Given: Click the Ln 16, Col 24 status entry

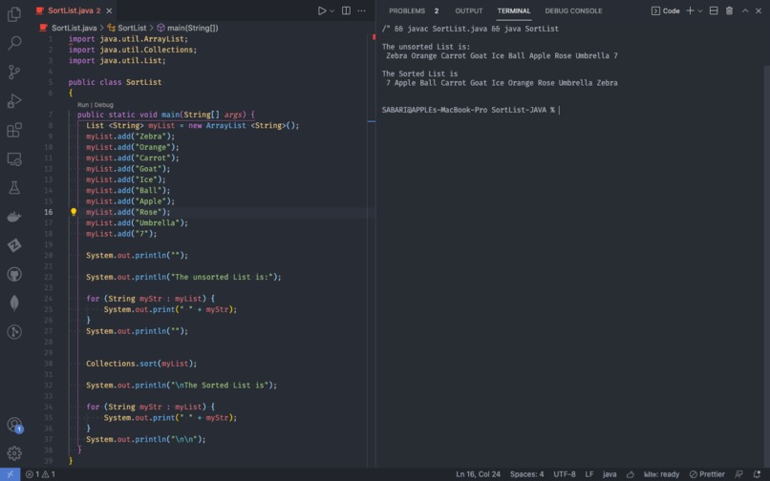Looking at the screenshot, I should click(x=478, y=474).
